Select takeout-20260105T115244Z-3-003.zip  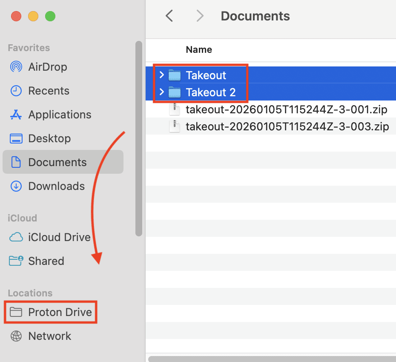click(x=286, y=126)
